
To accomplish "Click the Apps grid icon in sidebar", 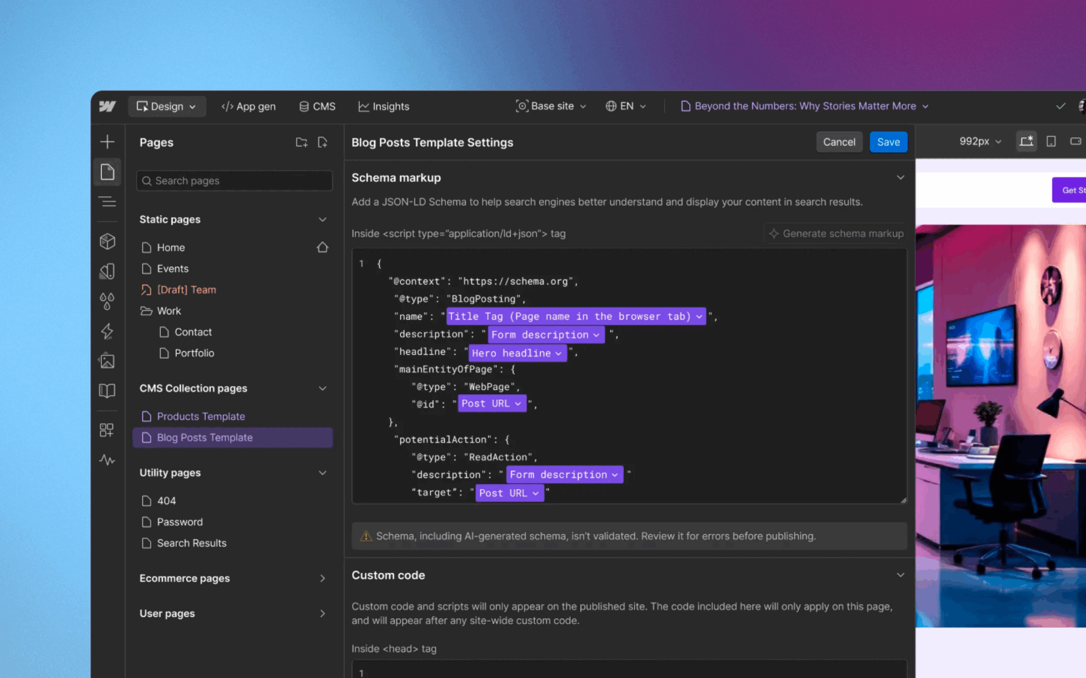I will (x=107, y=430).
